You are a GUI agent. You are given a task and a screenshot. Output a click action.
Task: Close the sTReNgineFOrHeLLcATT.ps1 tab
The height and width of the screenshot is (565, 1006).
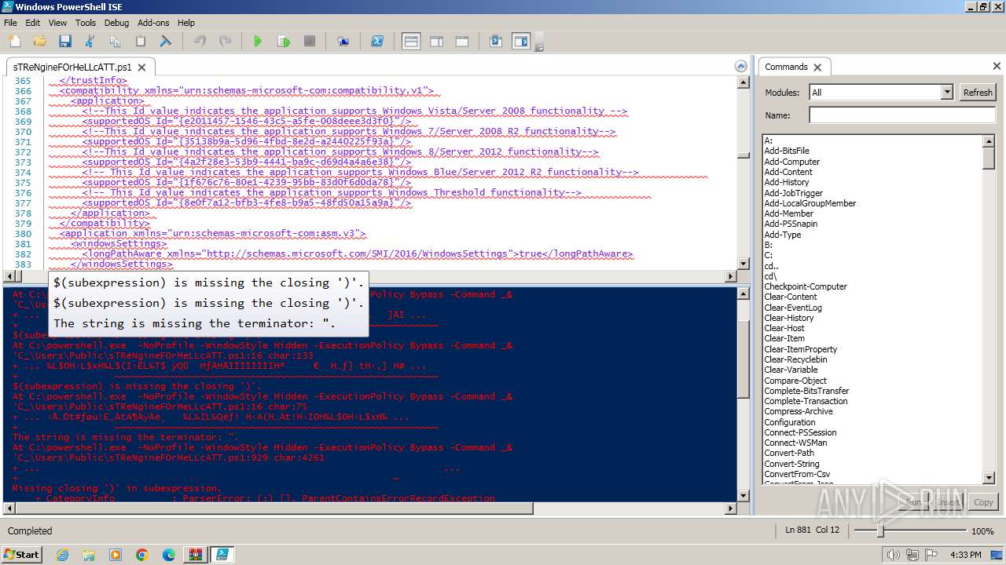[x=142, y=67]
